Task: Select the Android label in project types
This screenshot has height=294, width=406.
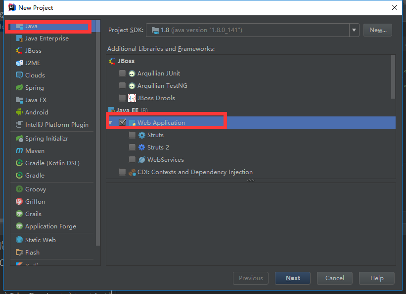Action: [37, 112]
